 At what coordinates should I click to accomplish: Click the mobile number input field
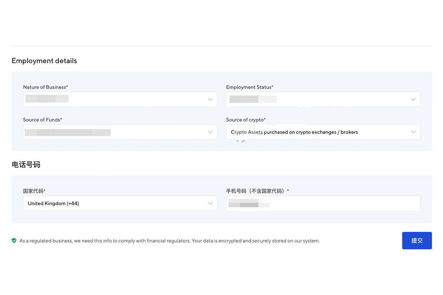coord(323,204)
